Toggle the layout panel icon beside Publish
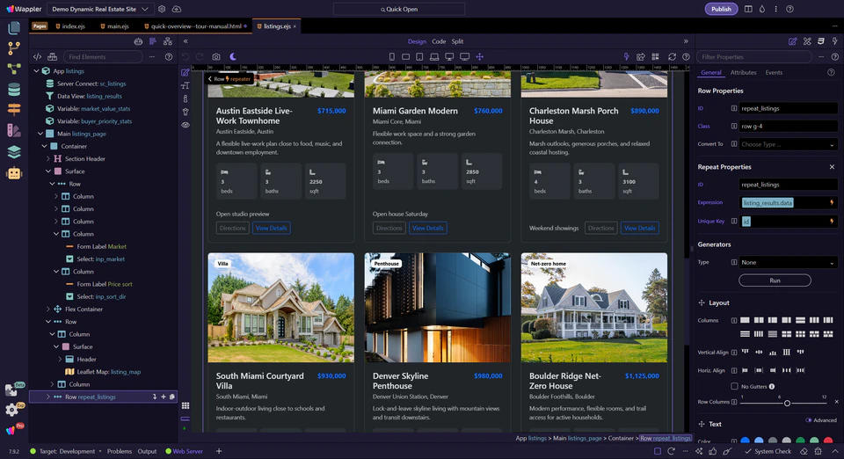This screenshot has height=459, width=844. click(748, 9)
